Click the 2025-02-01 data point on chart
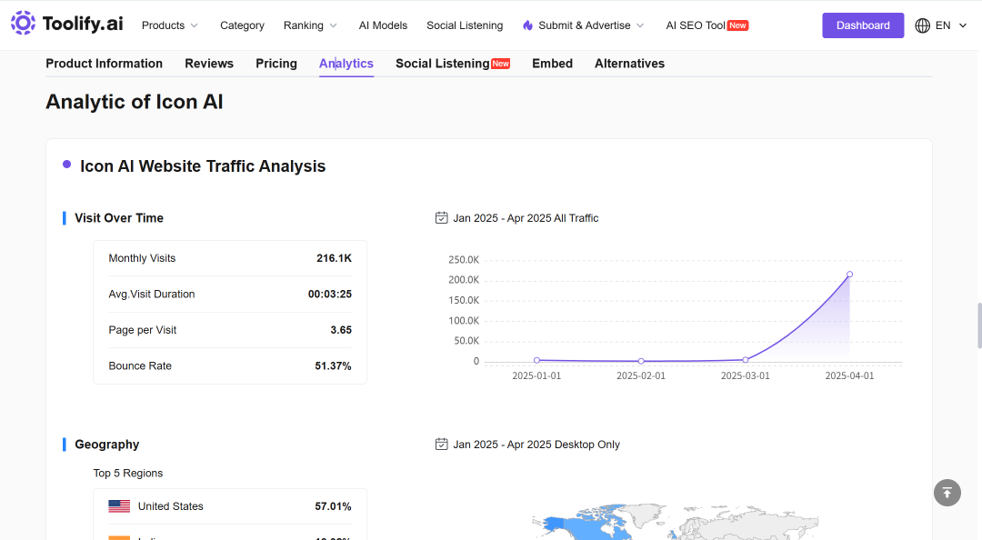982x540 pixels. pyautogui.click(x=641, y=362)
